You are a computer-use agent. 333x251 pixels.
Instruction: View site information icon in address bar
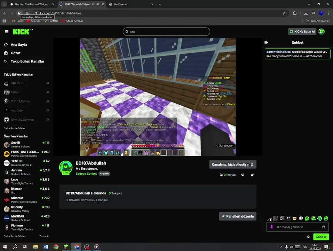pyautogui.click(x=36, y=13)
